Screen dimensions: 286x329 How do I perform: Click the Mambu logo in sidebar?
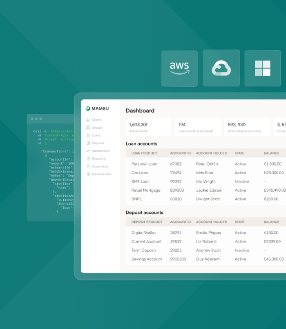coord(97,108)
